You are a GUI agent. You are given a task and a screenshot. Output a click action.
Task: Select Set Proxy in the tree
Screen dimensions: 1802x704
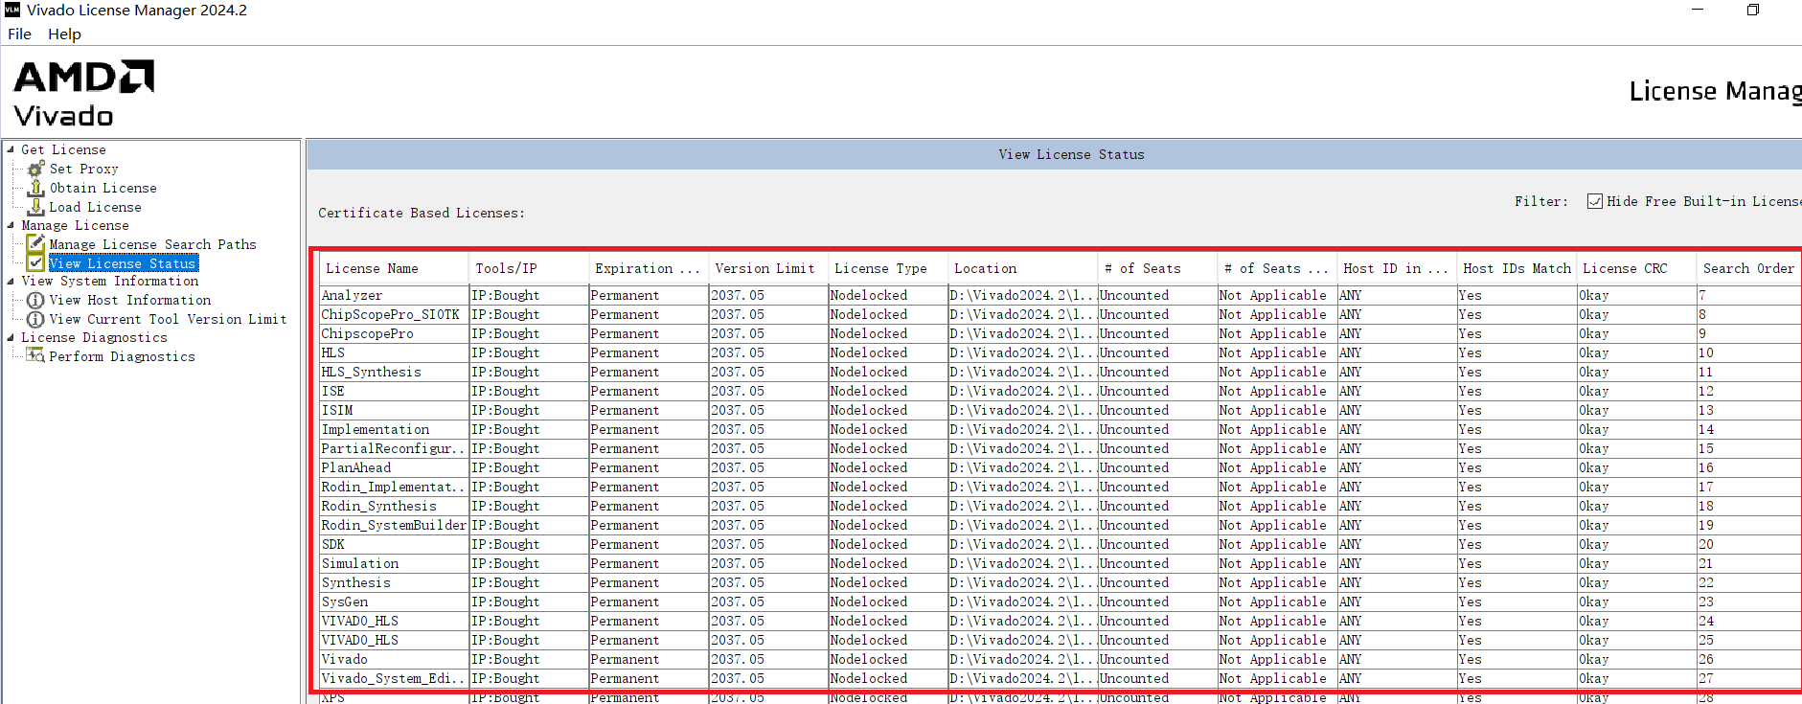pos(84,169)
